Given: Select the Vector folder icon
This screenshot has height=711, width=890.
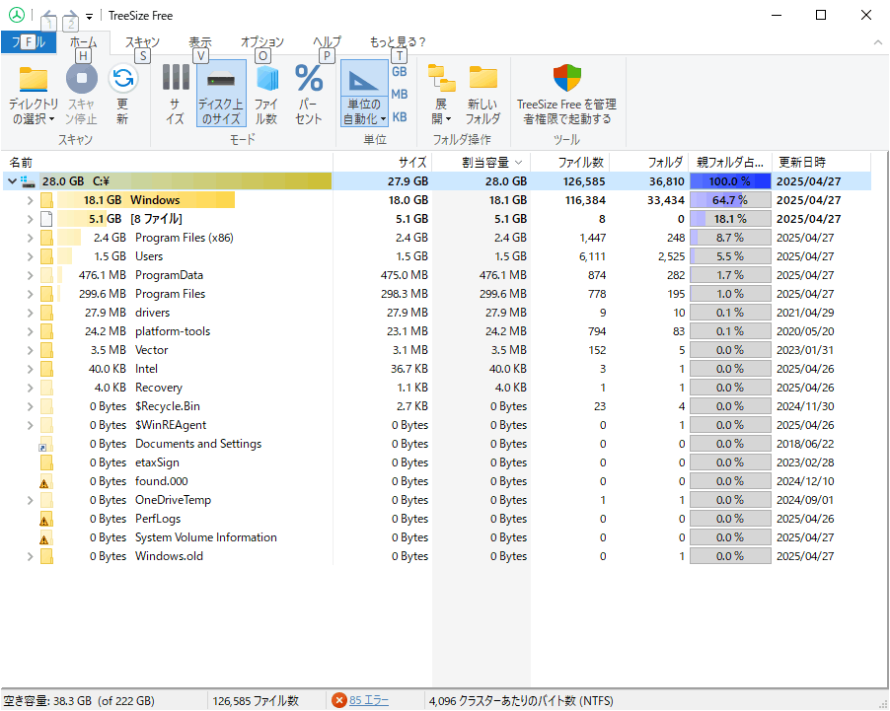Looking at the screenshot, I should click(x=46, y=350).
